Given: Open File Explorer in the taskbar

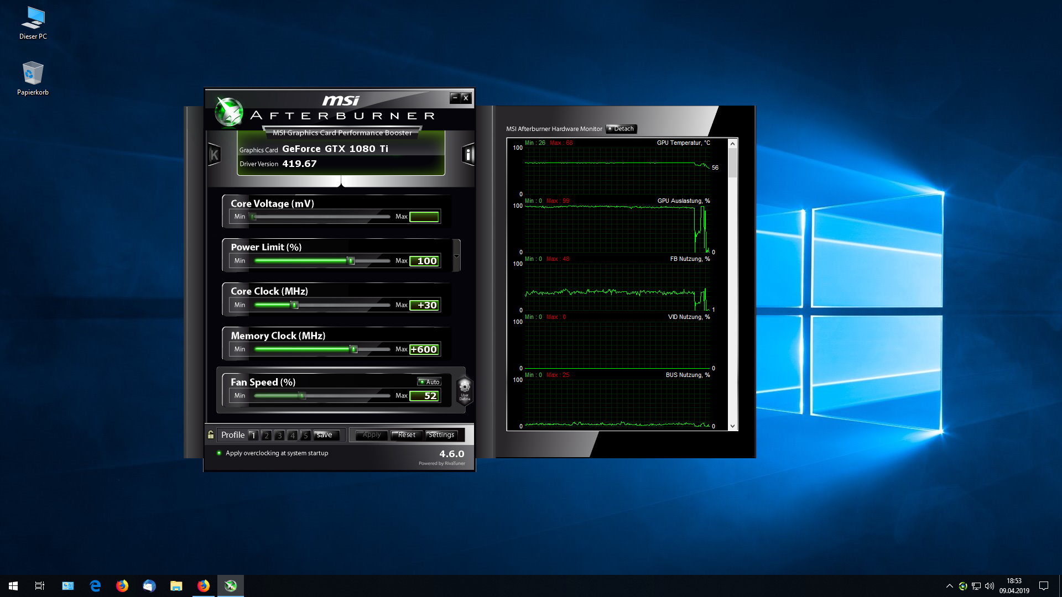Looking at the screenshot, I should tap(176, 586).
